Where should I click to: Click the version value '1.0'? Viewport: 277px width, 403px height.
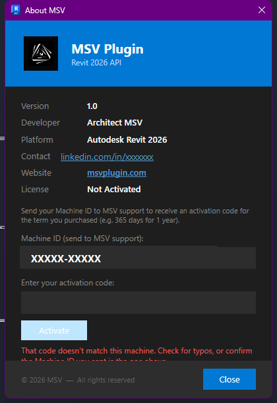point(92,106)
